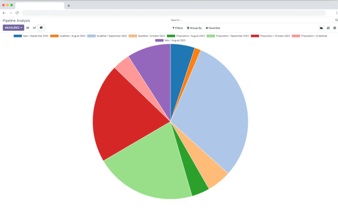The image size is (338, 221).
Task: Toggle the New / September 2023 legend item
Action: coord(34,36)
